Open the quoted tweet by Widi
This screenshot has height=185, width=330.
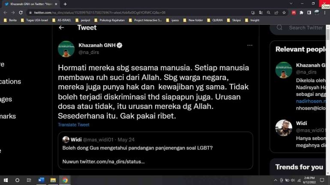pos(155,150)
